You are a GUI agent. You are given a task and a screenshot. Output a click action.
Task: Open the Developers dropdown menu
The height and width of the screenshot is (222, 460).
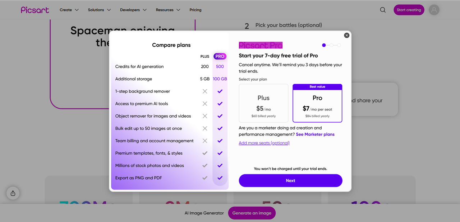pos(133,10)
